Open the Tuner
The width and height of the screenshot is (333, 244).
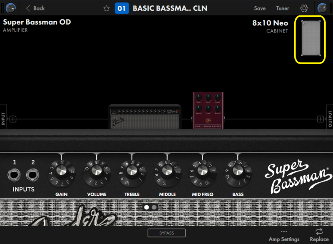click(x=283, y=8)
